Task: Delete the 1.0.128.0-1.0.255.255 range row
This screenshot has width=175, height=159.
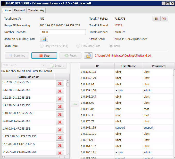Action: click(x=60, y=83)
